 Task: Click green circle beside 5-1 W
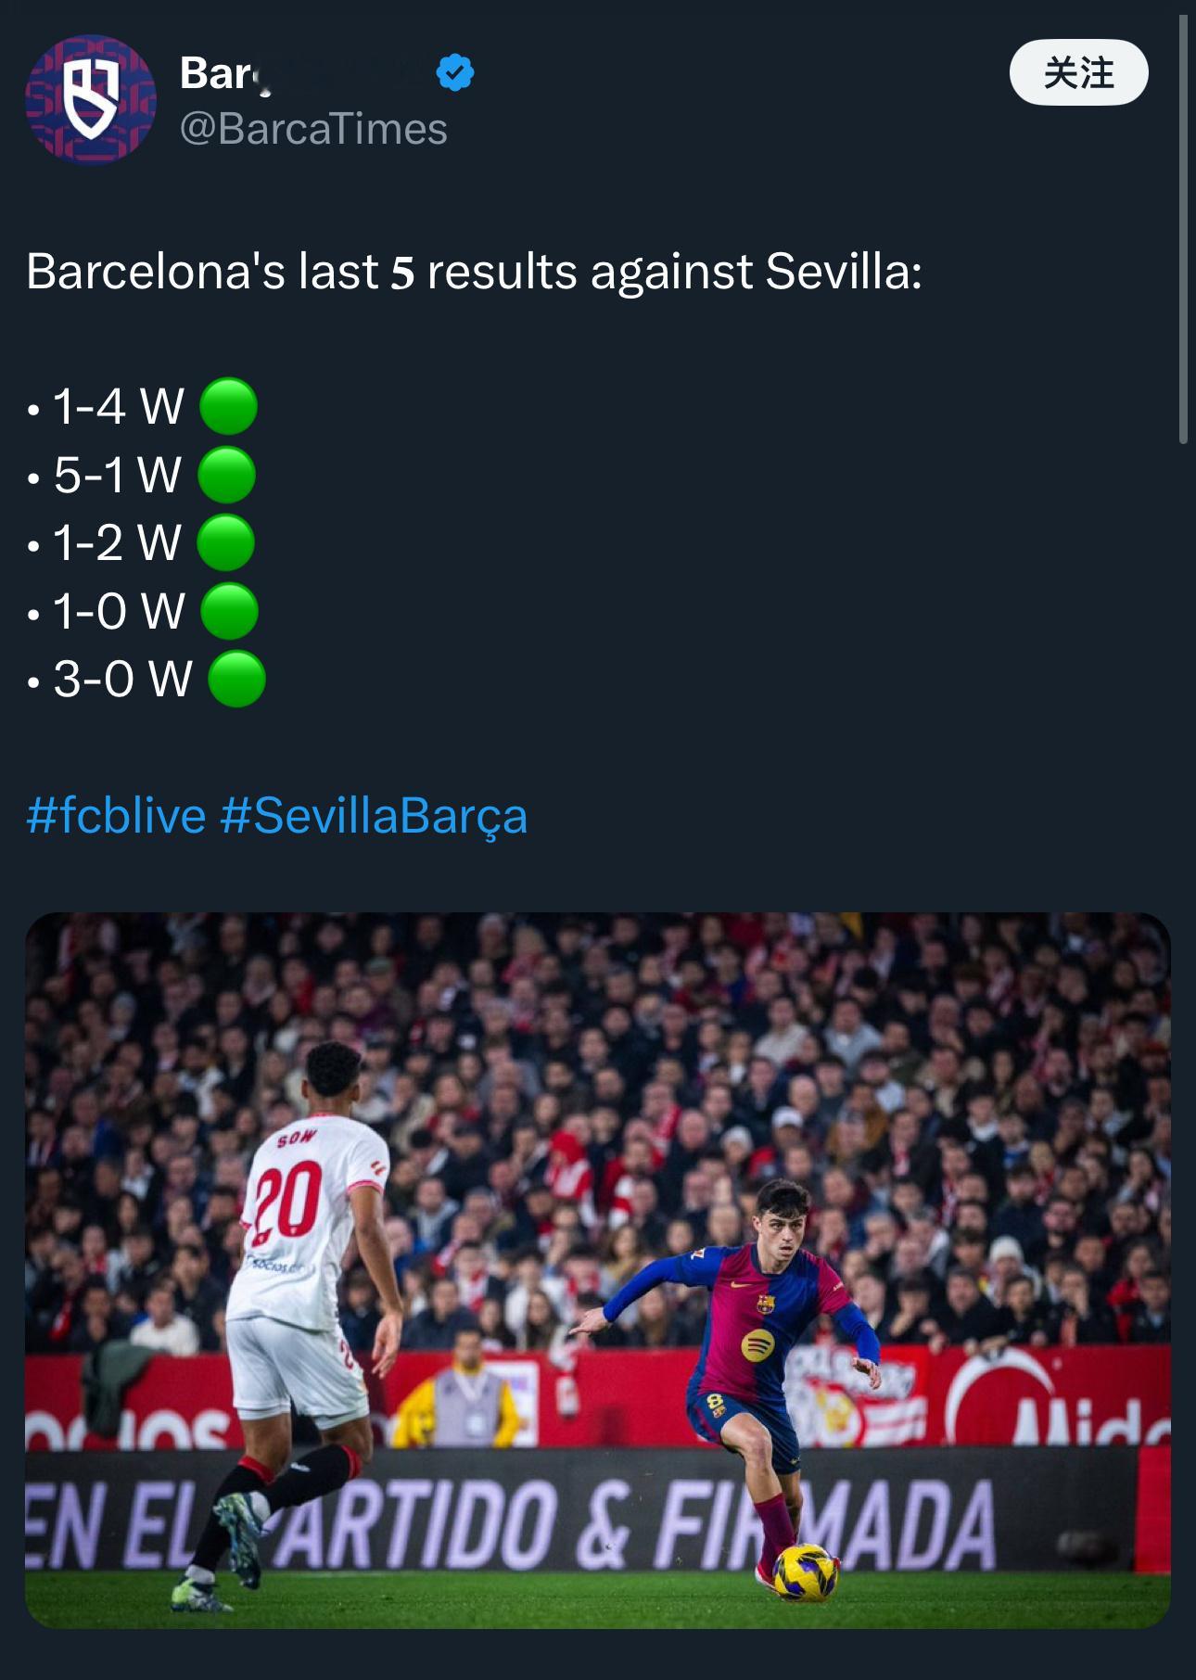click(x=226, y=475)
